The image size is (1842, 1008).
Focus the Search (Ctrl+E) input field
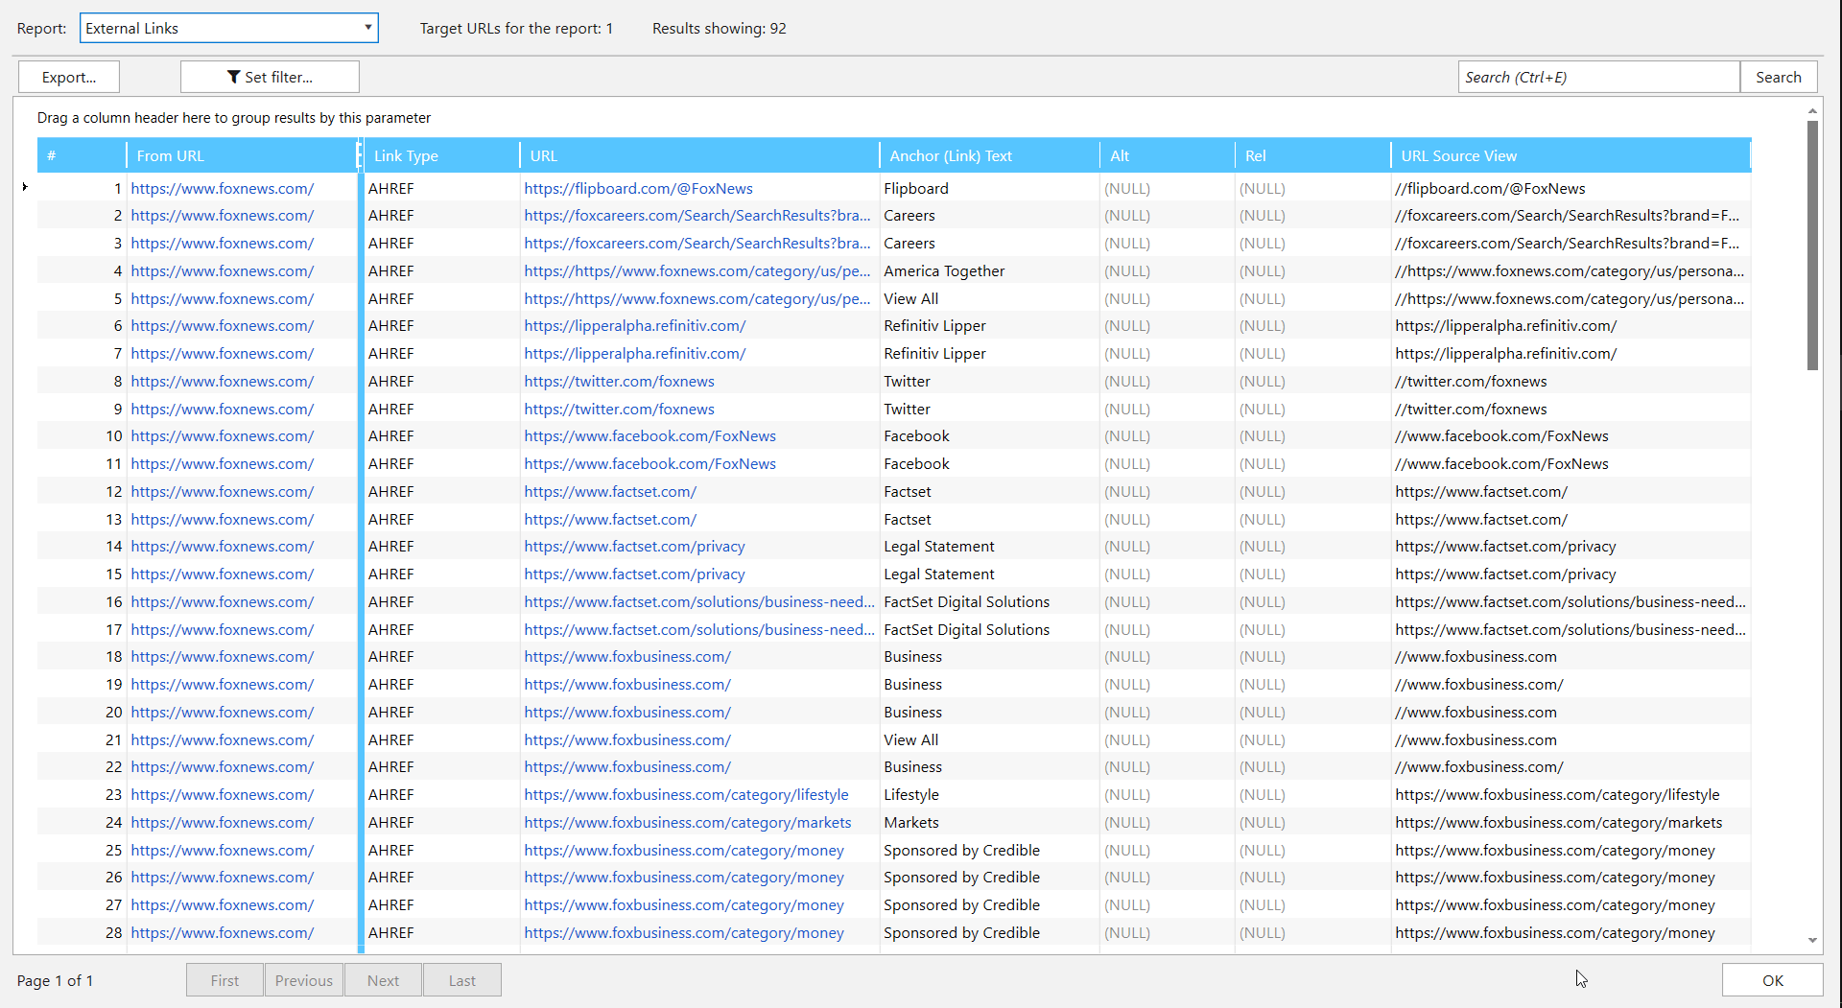pos(1598,77)
